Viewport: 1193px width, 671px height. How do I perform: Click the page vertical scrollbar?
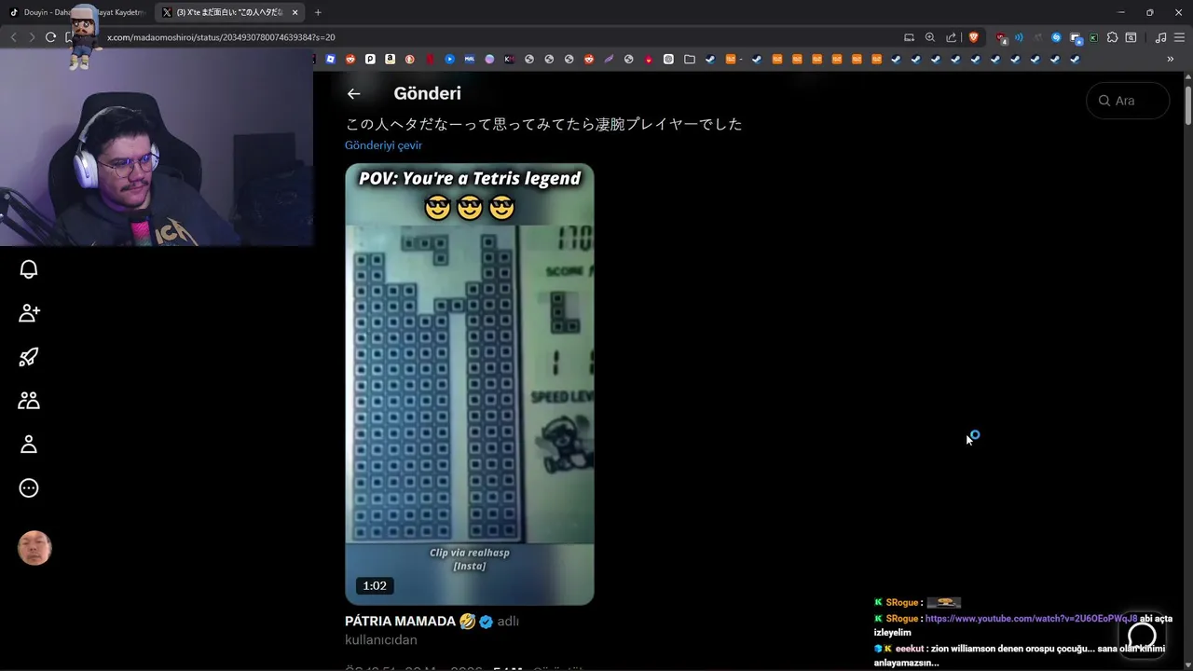tap(1188, 104)
